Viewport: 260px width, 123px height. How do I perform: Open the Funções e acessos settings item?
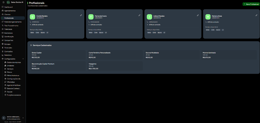[x=13, y=95]
